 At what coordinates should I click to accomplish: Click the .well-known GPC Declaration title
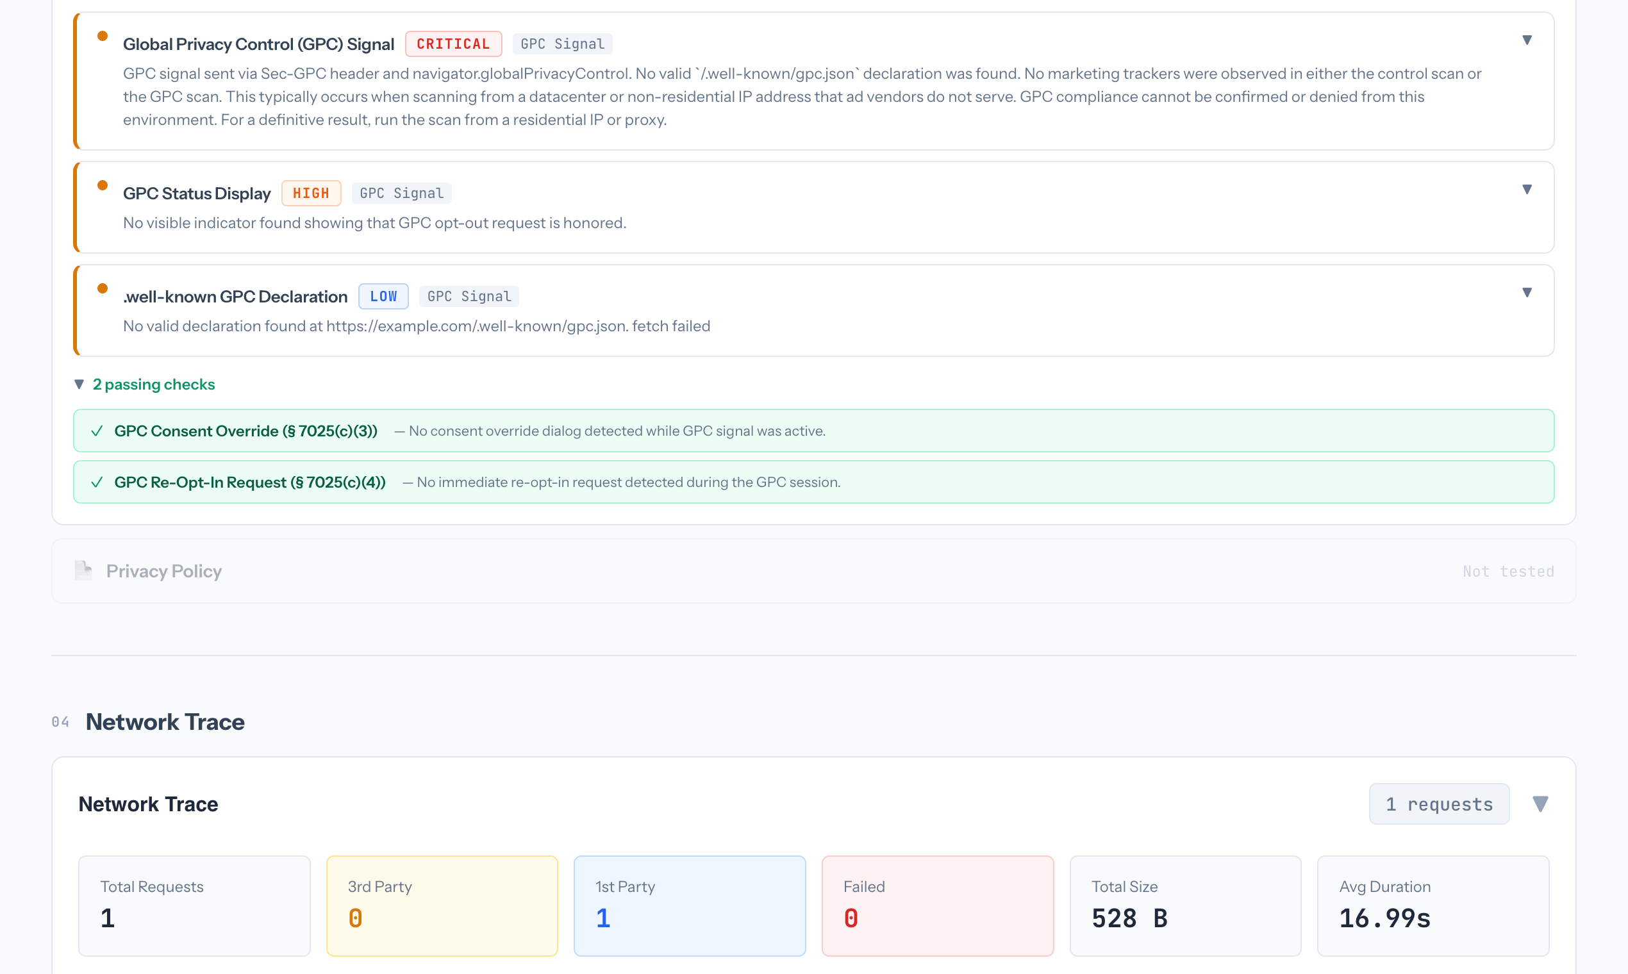click(x=235, y=296)
